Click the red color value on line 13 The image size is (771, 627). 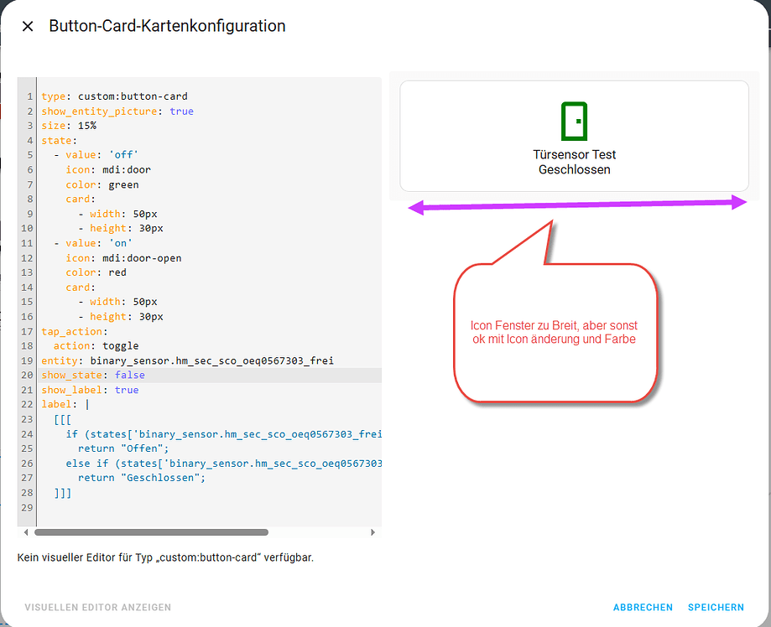click(117, 272)
